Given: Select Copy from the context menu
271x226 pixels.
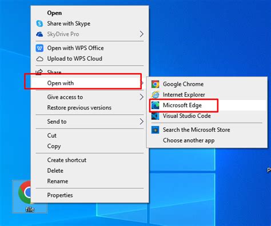Looking at the screenshot, I should [90, 146].
